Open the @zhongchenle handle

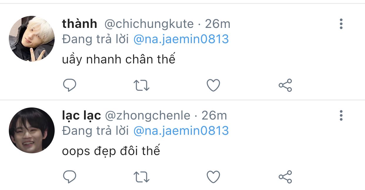coord(148,116)
